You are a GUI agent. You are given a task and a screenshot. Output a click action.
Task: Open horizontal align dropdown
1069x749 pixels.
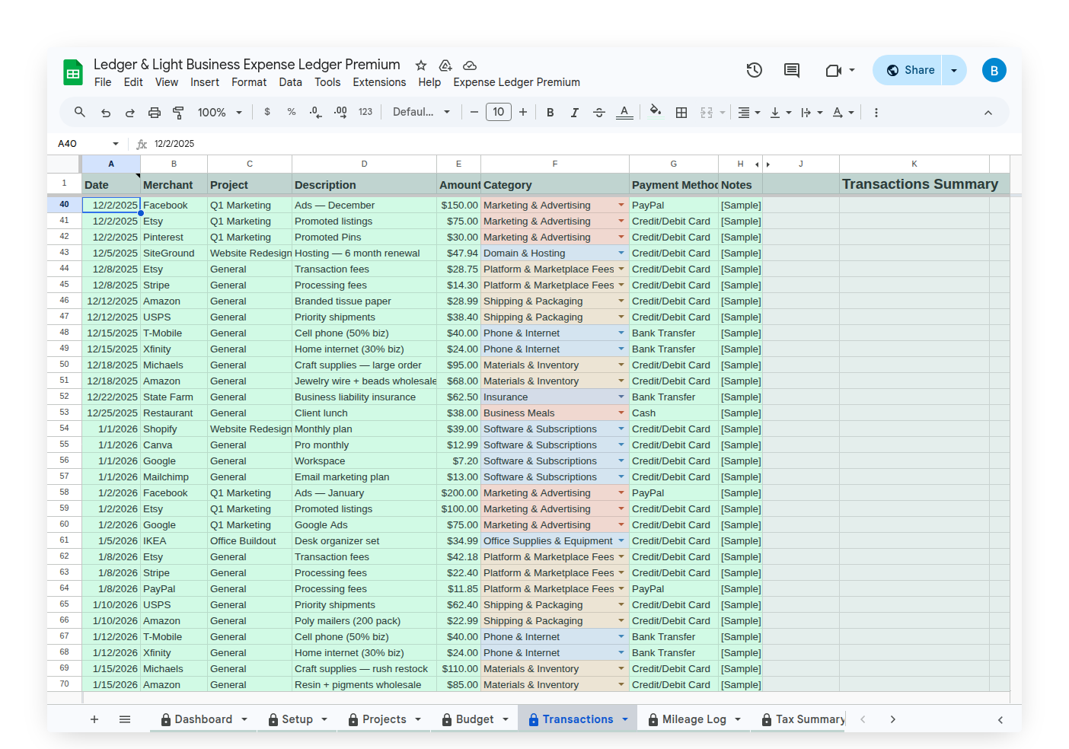click(x=749, y=112)
